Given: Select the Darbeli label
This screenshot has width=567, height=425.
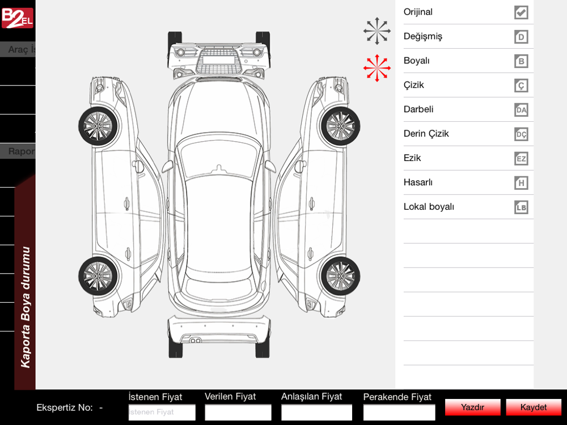Looking at the screenshot, I should 418,109.
